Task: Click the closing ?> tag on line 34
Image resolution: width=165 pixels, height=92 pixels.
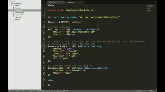Action: click(49, 85)
